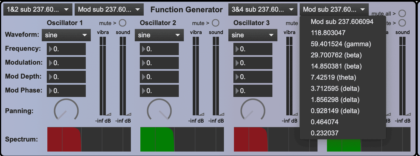The width and height of the screenshot is (420, 156).
Task: Turn the Oscillator 1 panning knob
Action: (x=66, y=111)
